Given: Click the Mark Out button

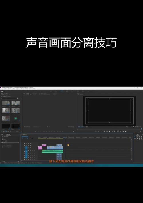Looking at the screenshot, I should (101, 132).
